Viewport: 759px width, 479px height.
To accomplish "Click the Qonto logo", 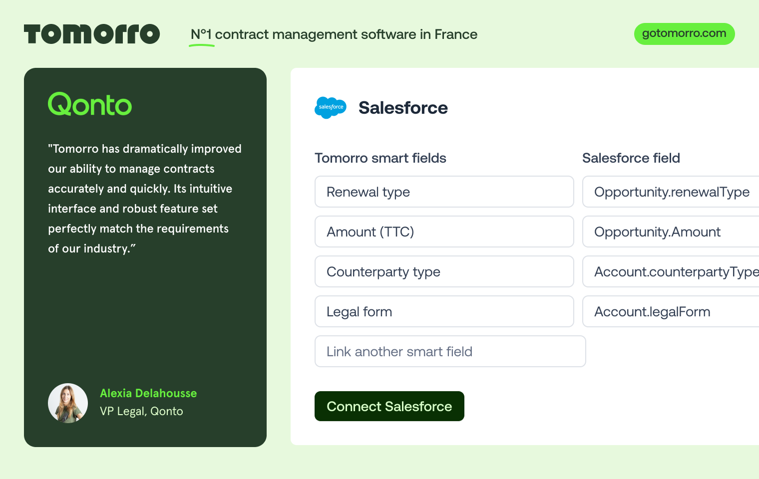I will click(90, 104).
